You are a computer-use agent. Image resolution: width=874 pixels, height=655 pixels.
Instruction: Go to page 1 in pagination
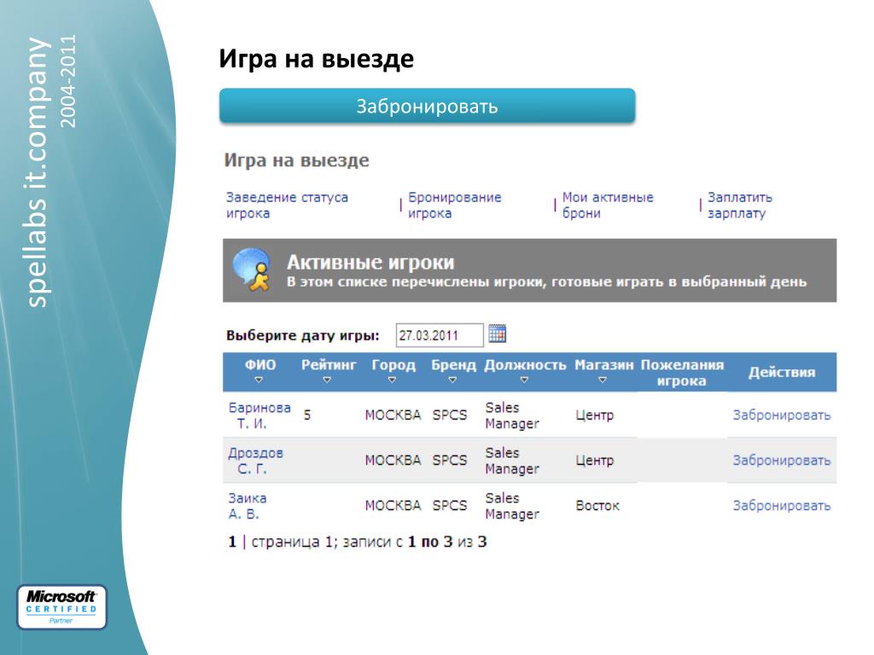232,542
